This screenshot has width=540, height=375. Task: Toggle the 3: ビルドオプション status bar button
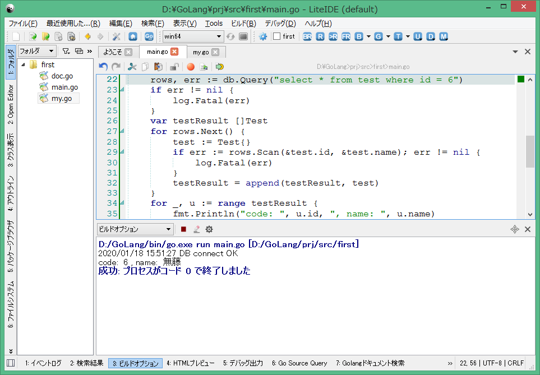(135, 363)
